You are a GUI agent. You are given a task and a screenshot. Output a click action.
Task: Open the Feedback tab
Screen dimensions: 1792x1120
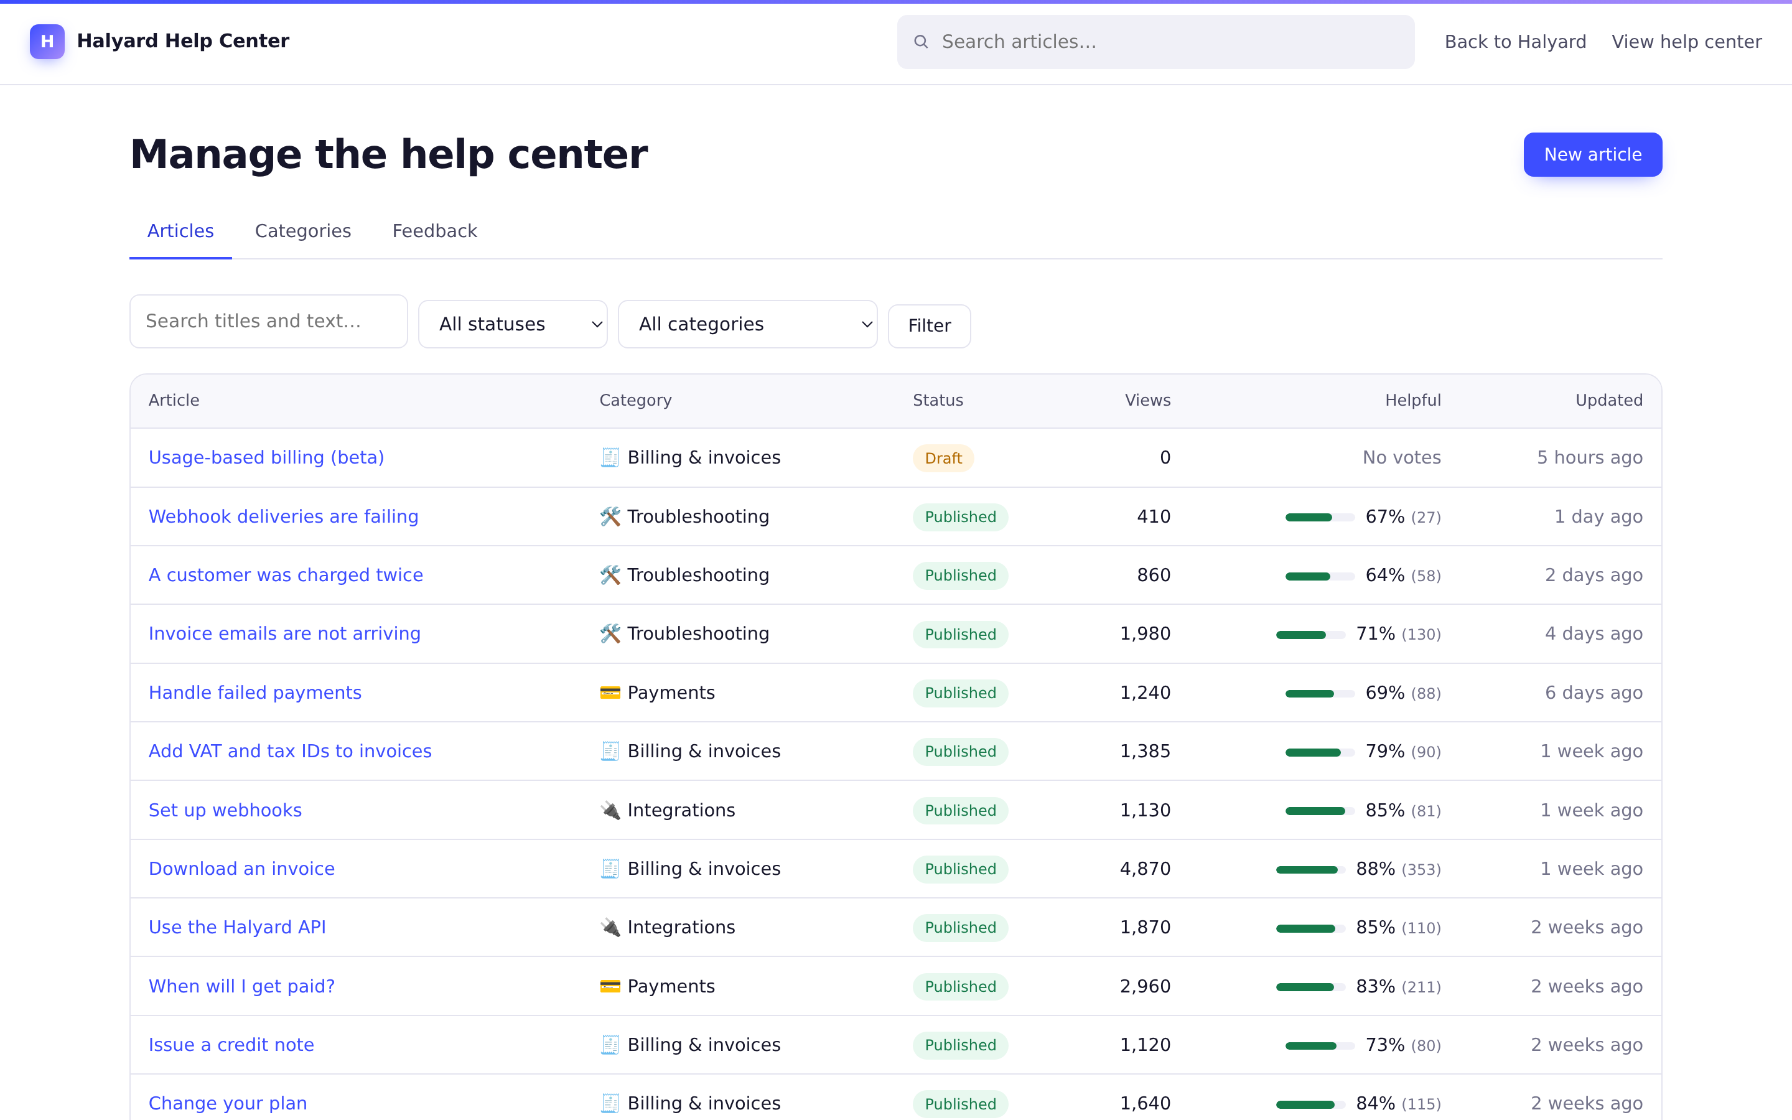point(435,231)
